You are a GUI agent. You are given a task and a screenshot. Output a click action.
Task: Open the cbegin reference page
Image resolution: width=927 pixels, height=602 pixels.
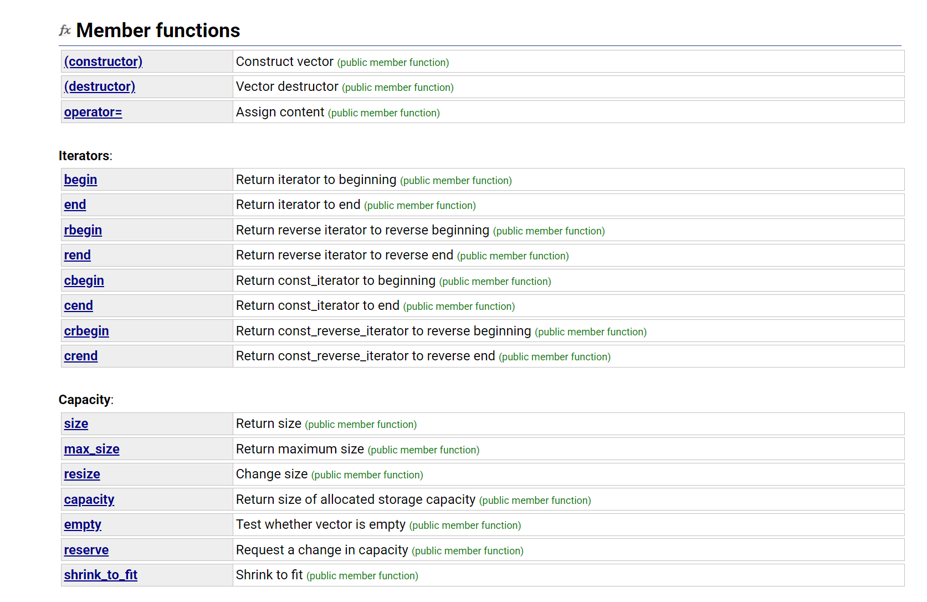(x=84, y=280)
